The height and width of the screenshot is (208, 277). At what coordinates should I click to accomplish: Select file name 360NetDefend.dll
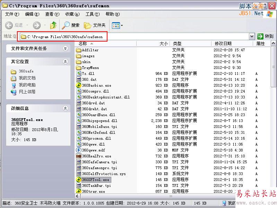[98, 132]
